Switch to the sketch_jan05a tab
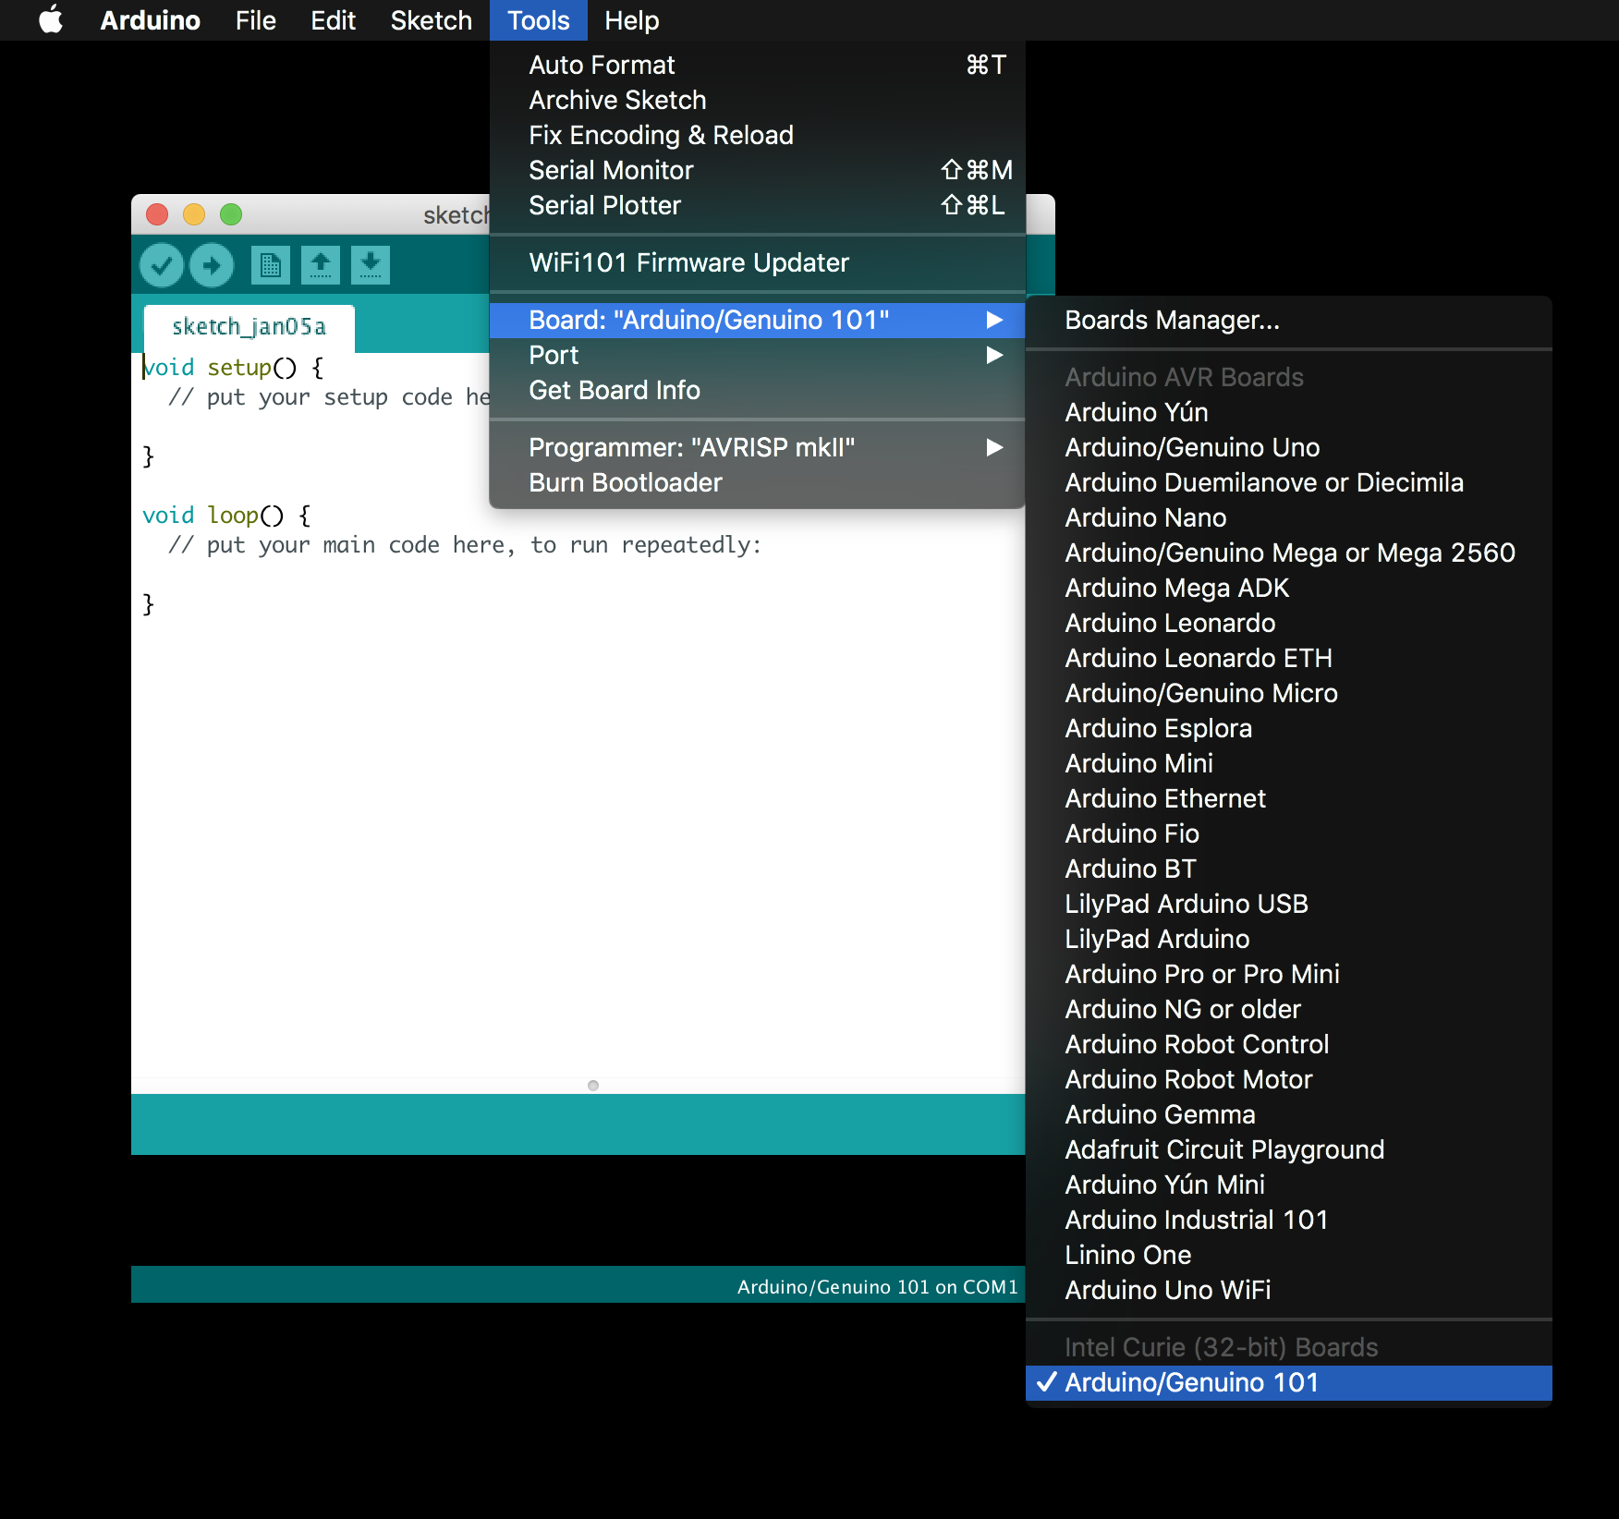The width and height of the screenshot is (1619, 1519). pyautogui.click(x=250, y=328)
